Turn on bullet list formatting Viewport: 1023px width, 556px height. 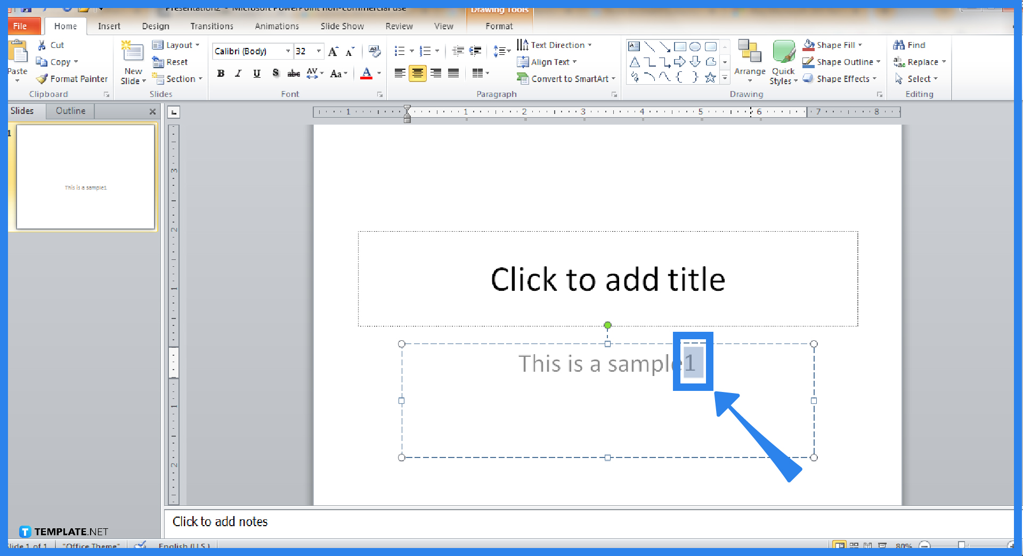pos(401,51)
